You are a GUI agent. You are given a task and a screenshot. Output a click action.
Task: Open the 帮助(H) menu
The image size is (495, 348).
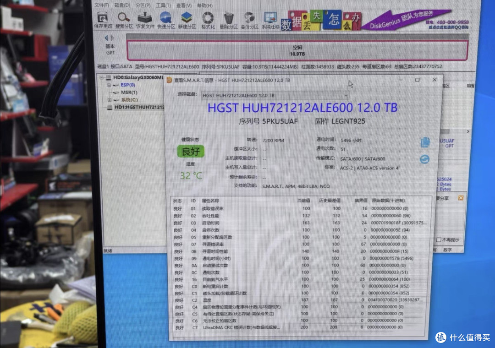click(204, 5)
